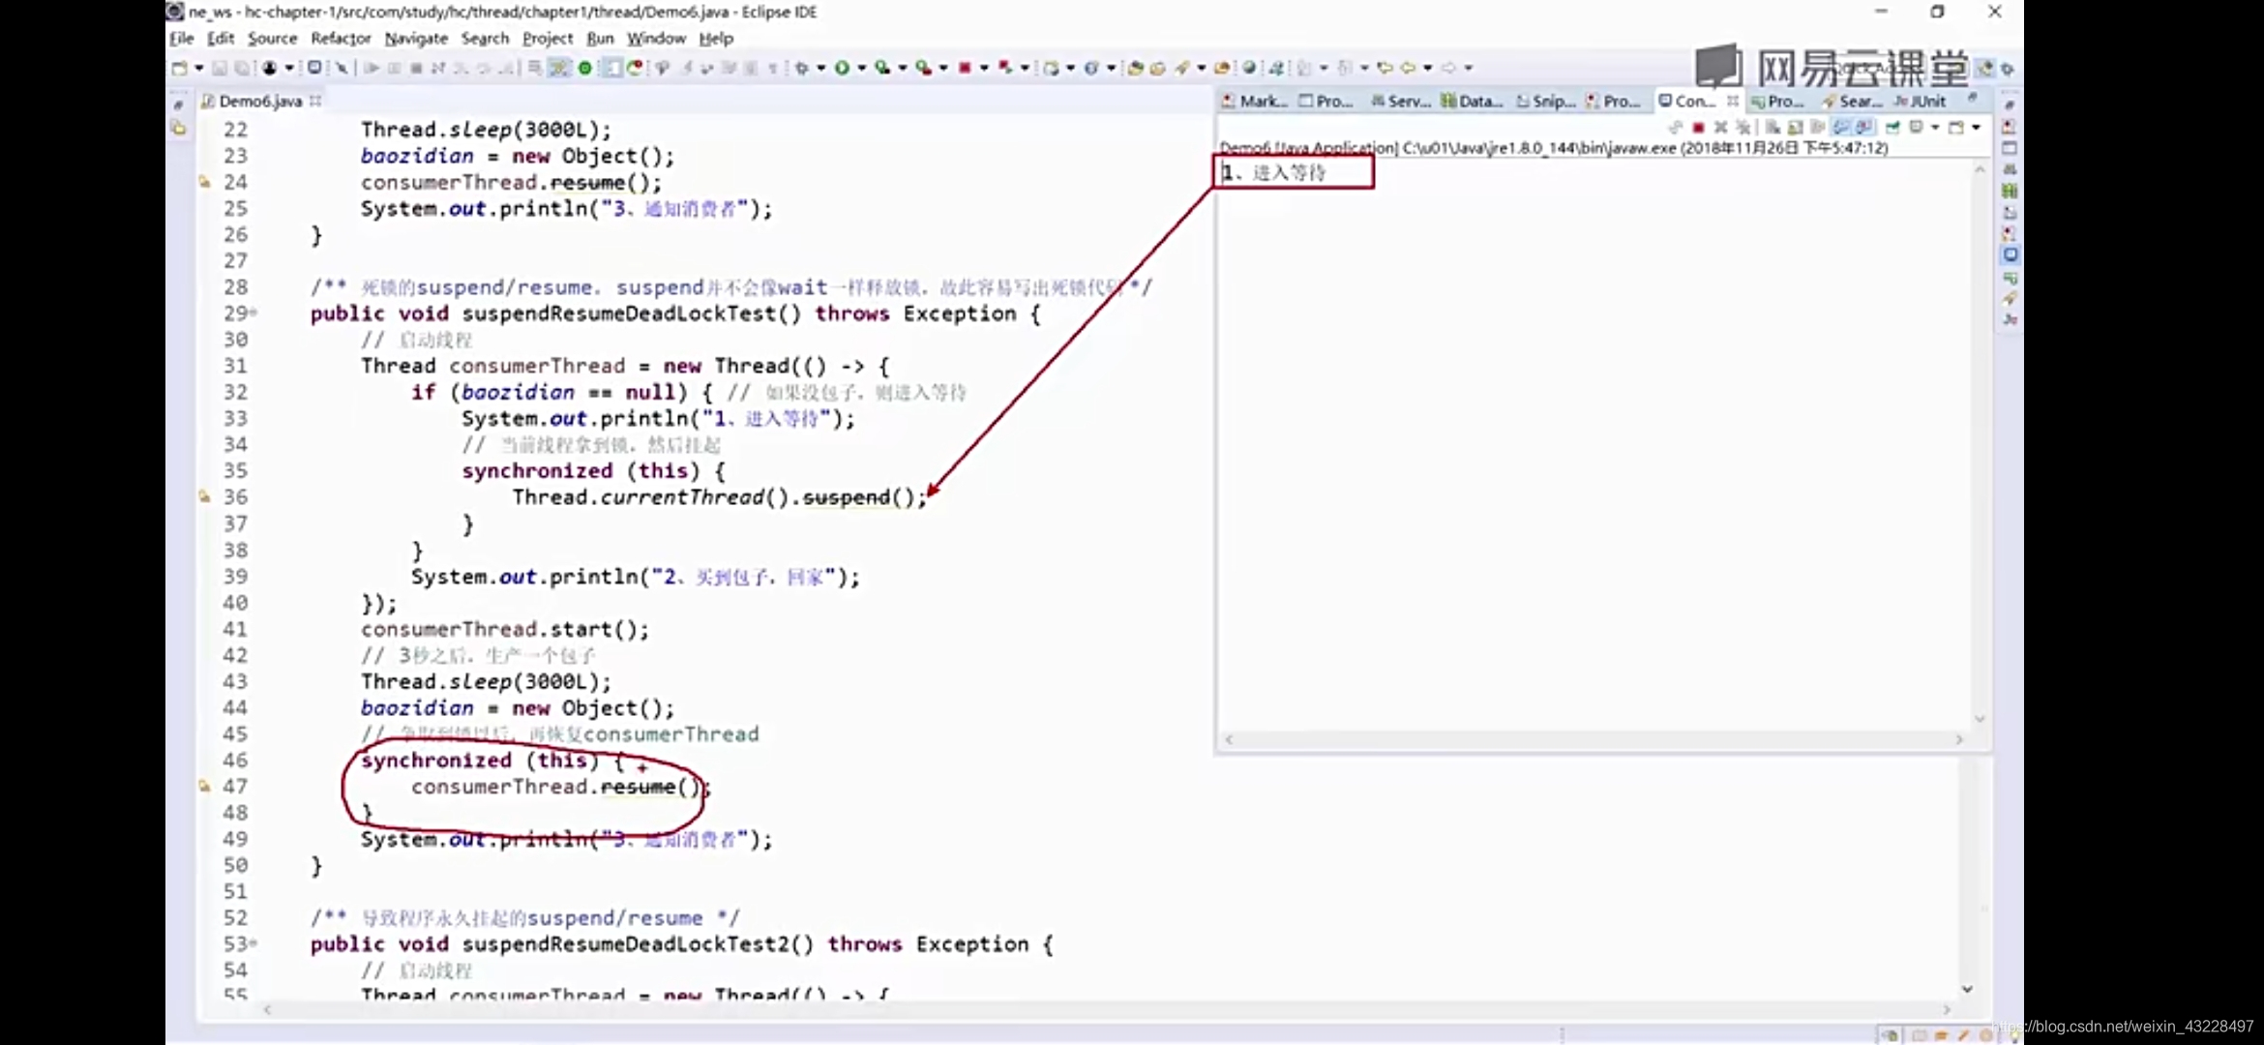Toggle Word Wrap in Console
The width and height of the screenshot is (2264, 1045).
click(x=1818, y=127)
